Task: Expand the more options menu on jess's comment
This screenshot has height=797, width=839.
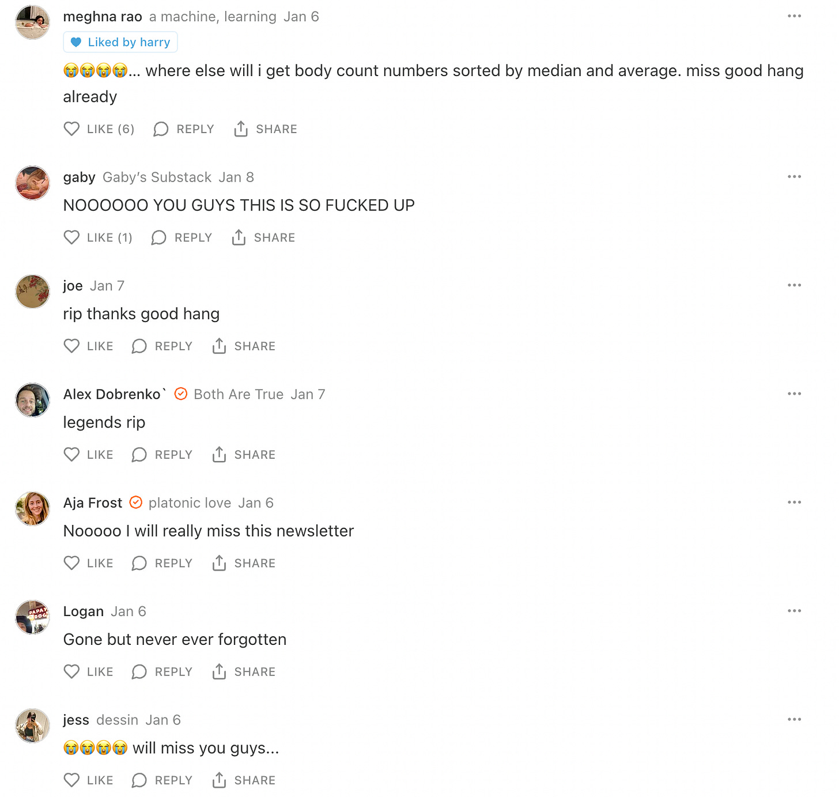Action: point(794,719)
